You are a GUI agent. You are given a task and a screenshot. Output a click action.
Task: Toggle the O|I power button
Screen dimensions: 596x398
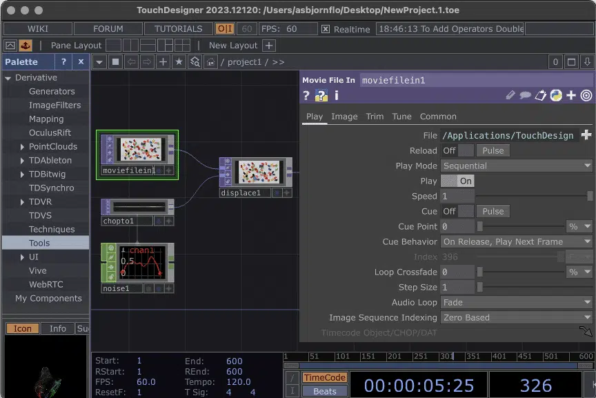225,29
